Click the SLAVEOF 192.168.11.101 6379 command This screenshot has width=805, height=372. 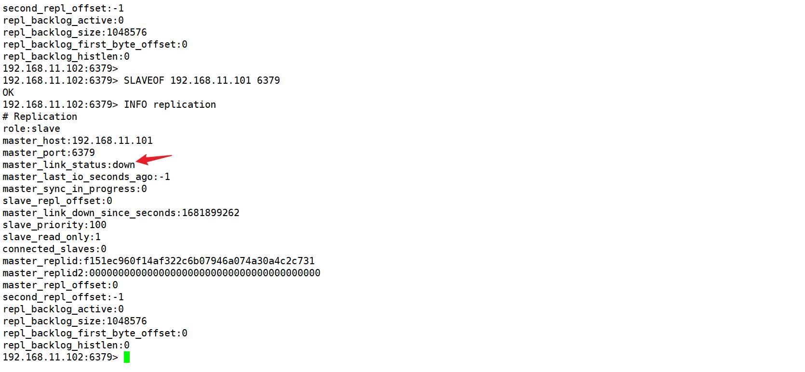point(202,80)
